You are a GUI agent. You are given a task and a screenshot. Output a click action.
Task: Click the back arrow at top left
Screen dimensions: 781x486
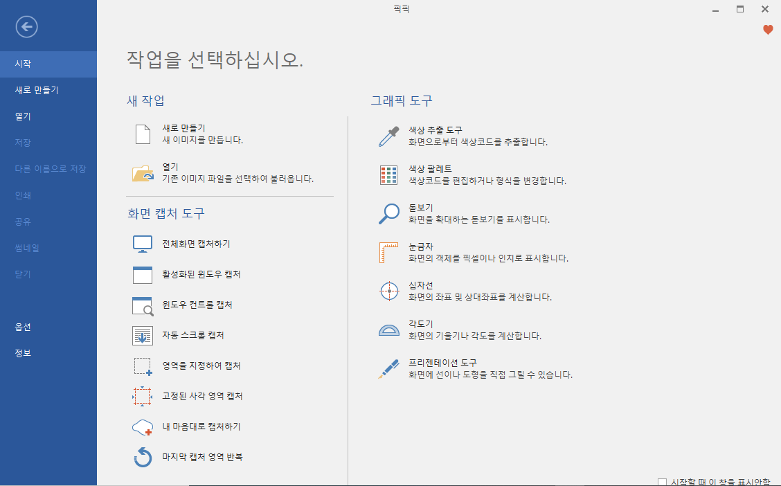click(26, 27)
